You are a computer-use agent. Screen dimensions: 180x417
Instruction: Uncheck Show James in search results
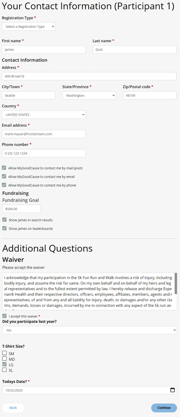[x=4, y=220]
